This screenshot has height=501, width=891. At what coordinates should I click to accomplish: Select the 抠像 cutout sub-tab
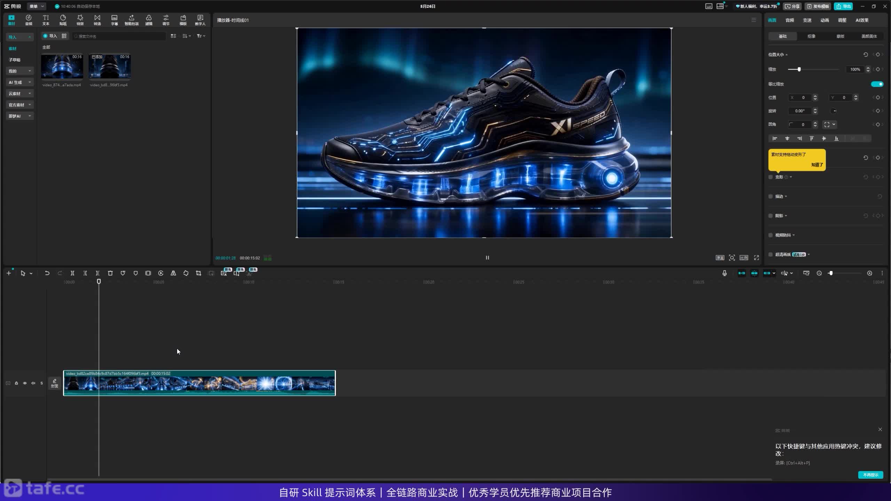(811, 36)
